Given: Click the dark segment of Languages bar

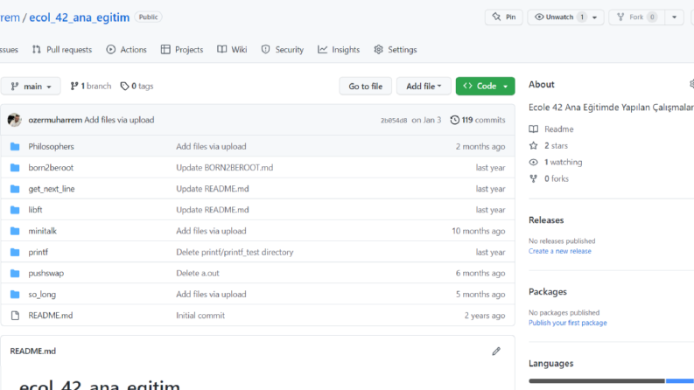Looking at the screenshot, I should tap(597, 380).
